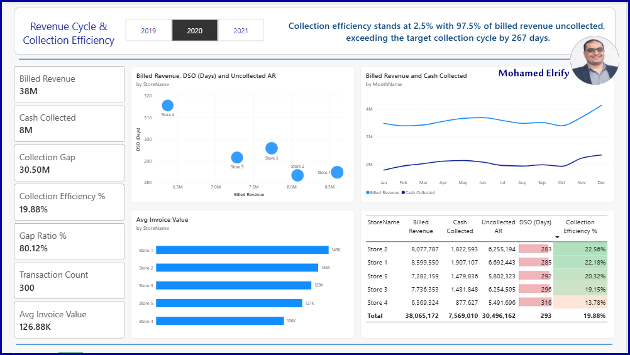This screenshot has width=630, height=355.
Task: Click the 22.56% efficiency cell
Action: [x=580, y=249]
